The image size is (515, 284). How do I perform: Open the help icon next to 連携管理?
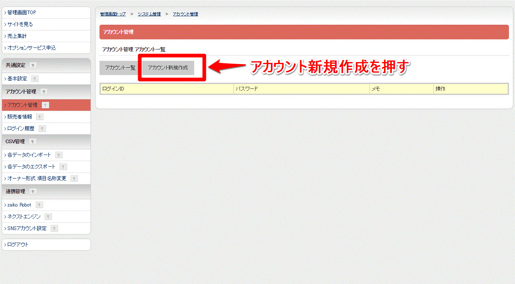coord(33,191)
